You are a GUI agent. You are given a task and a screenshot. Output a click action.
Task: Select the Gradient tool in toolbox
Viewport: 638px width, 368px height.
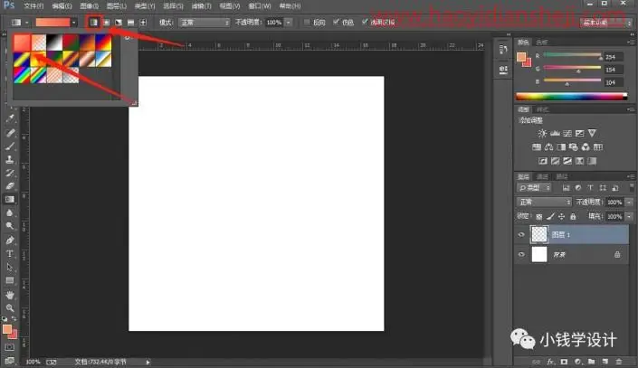tap(10, 199)
